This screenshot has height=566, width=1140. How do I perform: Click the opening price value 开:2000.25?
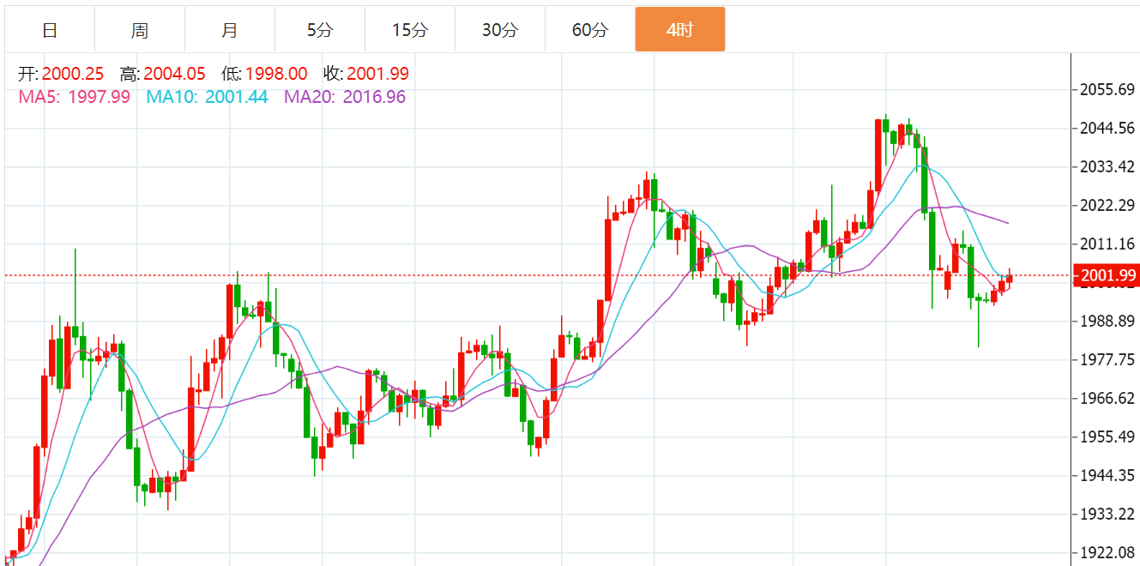(61, 75)
